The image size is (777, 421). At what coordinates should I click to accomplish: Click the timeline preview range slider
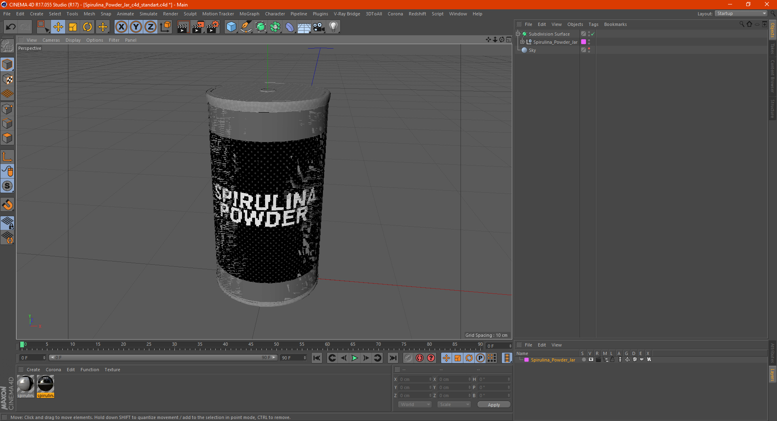[x=163, y=357]
